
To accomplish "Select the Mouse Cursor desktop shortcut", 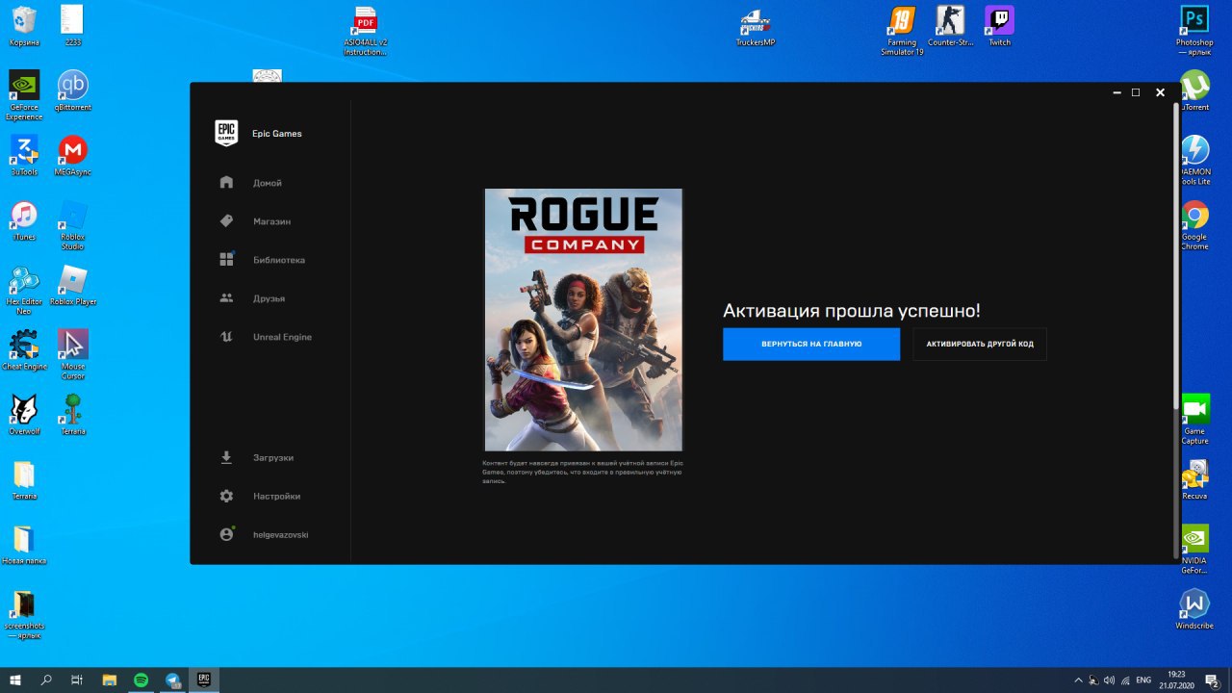I will pos(72,354).
